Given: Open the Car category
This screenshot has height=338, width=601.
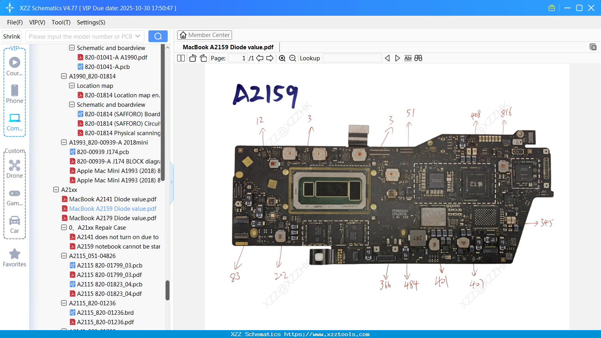Looking at the screenshot, I should pos(15,225).
